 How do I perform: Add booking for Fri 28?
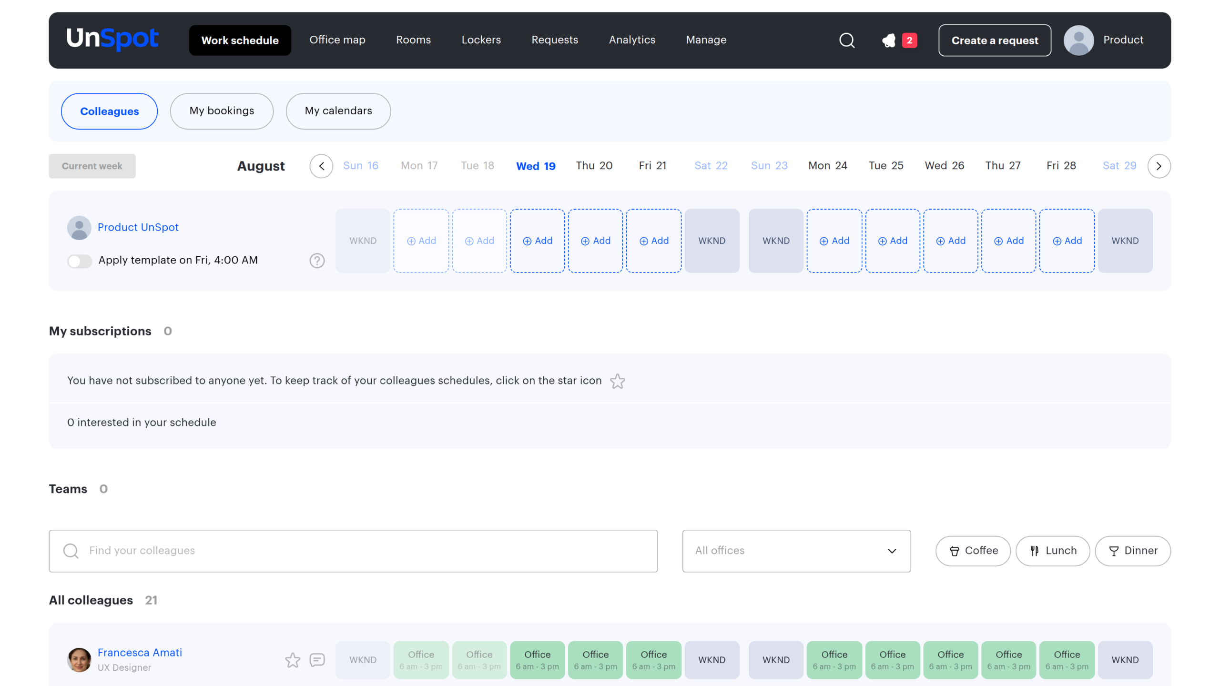[1067, 241]
